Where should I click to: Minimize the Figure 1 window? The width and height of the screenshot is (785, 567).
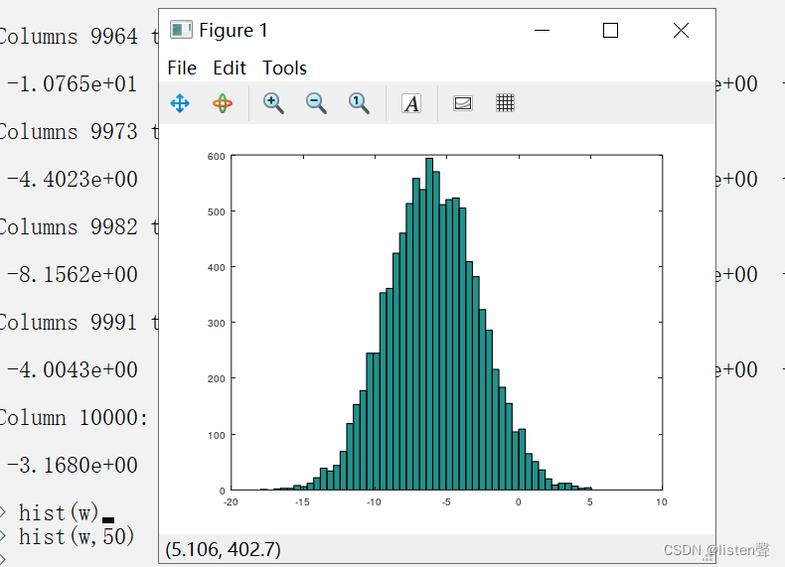click(x=542, y=31)
